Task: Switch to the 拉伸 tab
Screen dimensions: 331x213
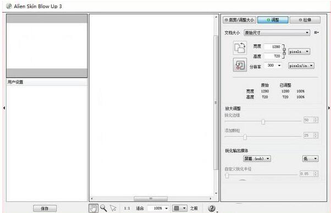Action: tap(305, 20)
